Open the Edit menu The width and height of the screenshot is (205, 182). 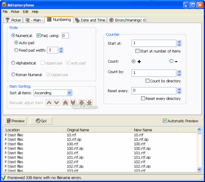coord(26,12)
